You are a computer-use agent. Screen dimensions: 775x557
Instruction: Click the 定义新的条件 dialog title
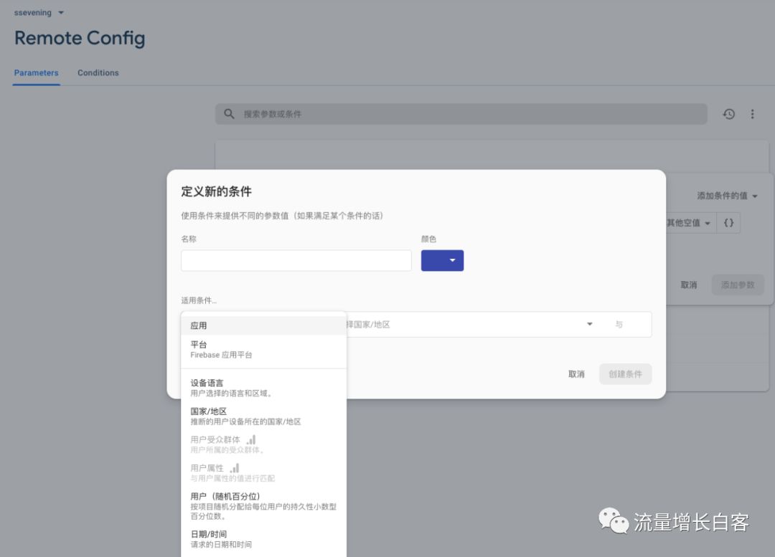217,191
